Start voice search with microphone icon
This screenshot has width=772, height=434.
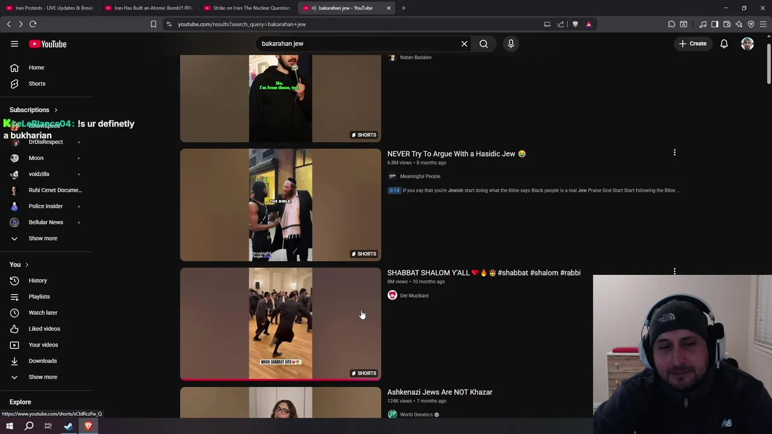pos(511,43)
